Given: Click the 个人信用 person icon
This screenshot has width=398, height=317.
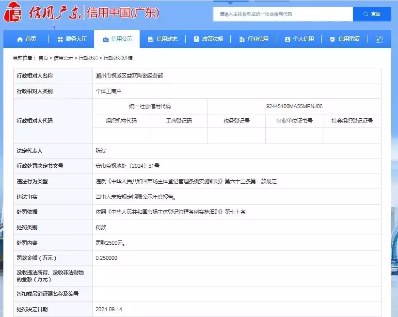Looking at the screenshot, I should (x=287, y=39).
